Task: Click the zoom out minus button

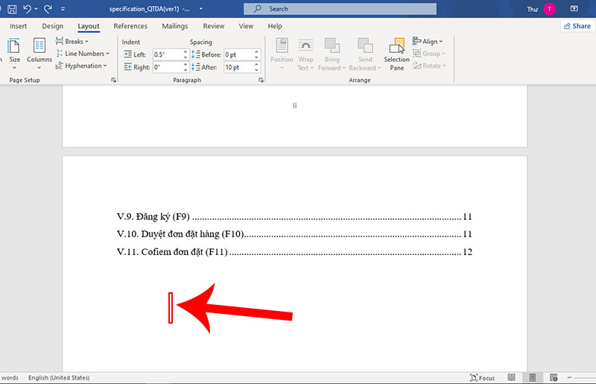Action: [x=569, y=377]
